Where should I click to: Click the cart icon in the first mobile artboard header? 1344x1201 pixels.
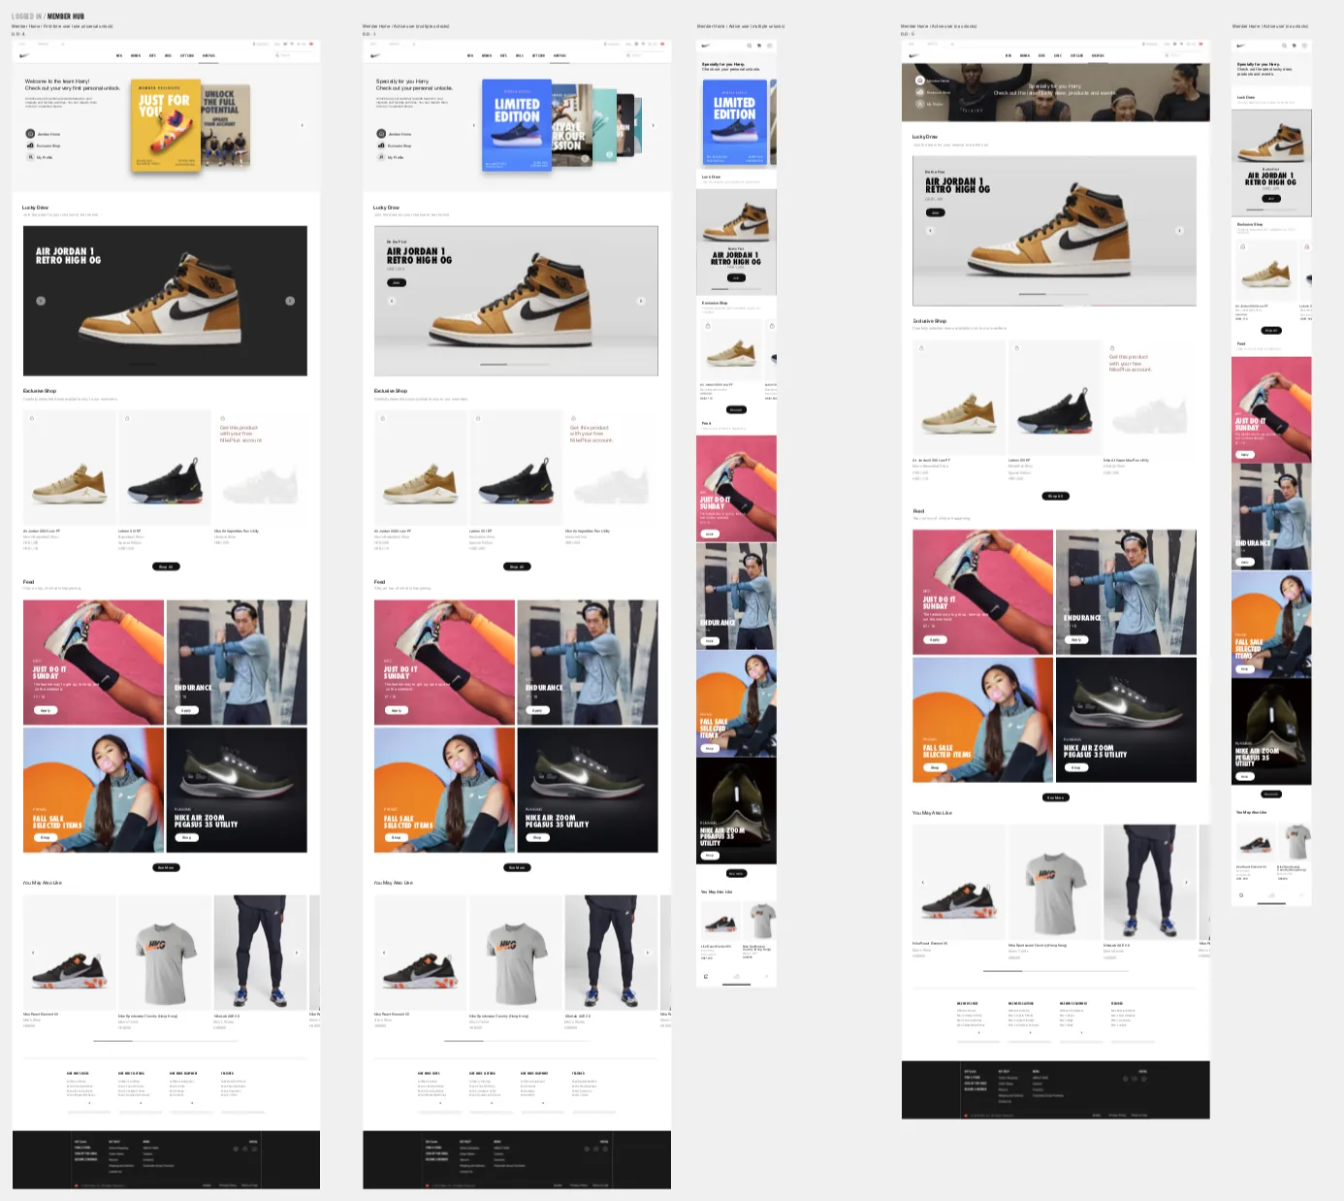coord(759,46)
